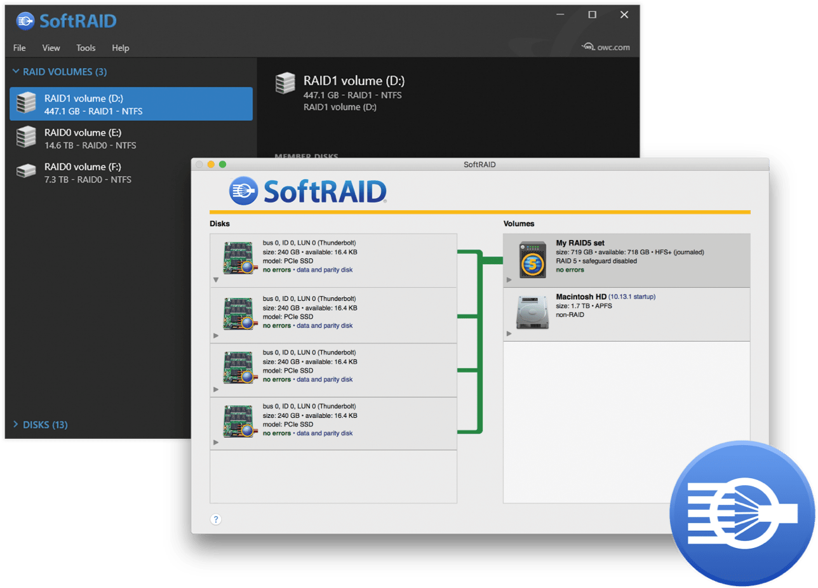Click the green zoom button of the Mac SoftRAID window
The image size is (818, 588).
click(x=223, y=164)
